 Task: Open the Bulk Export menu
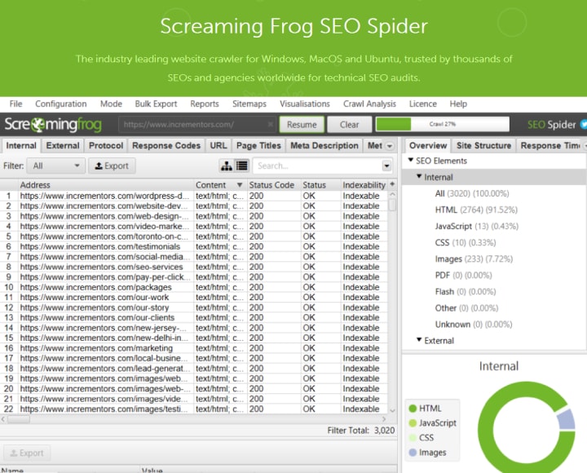(156, 104)
